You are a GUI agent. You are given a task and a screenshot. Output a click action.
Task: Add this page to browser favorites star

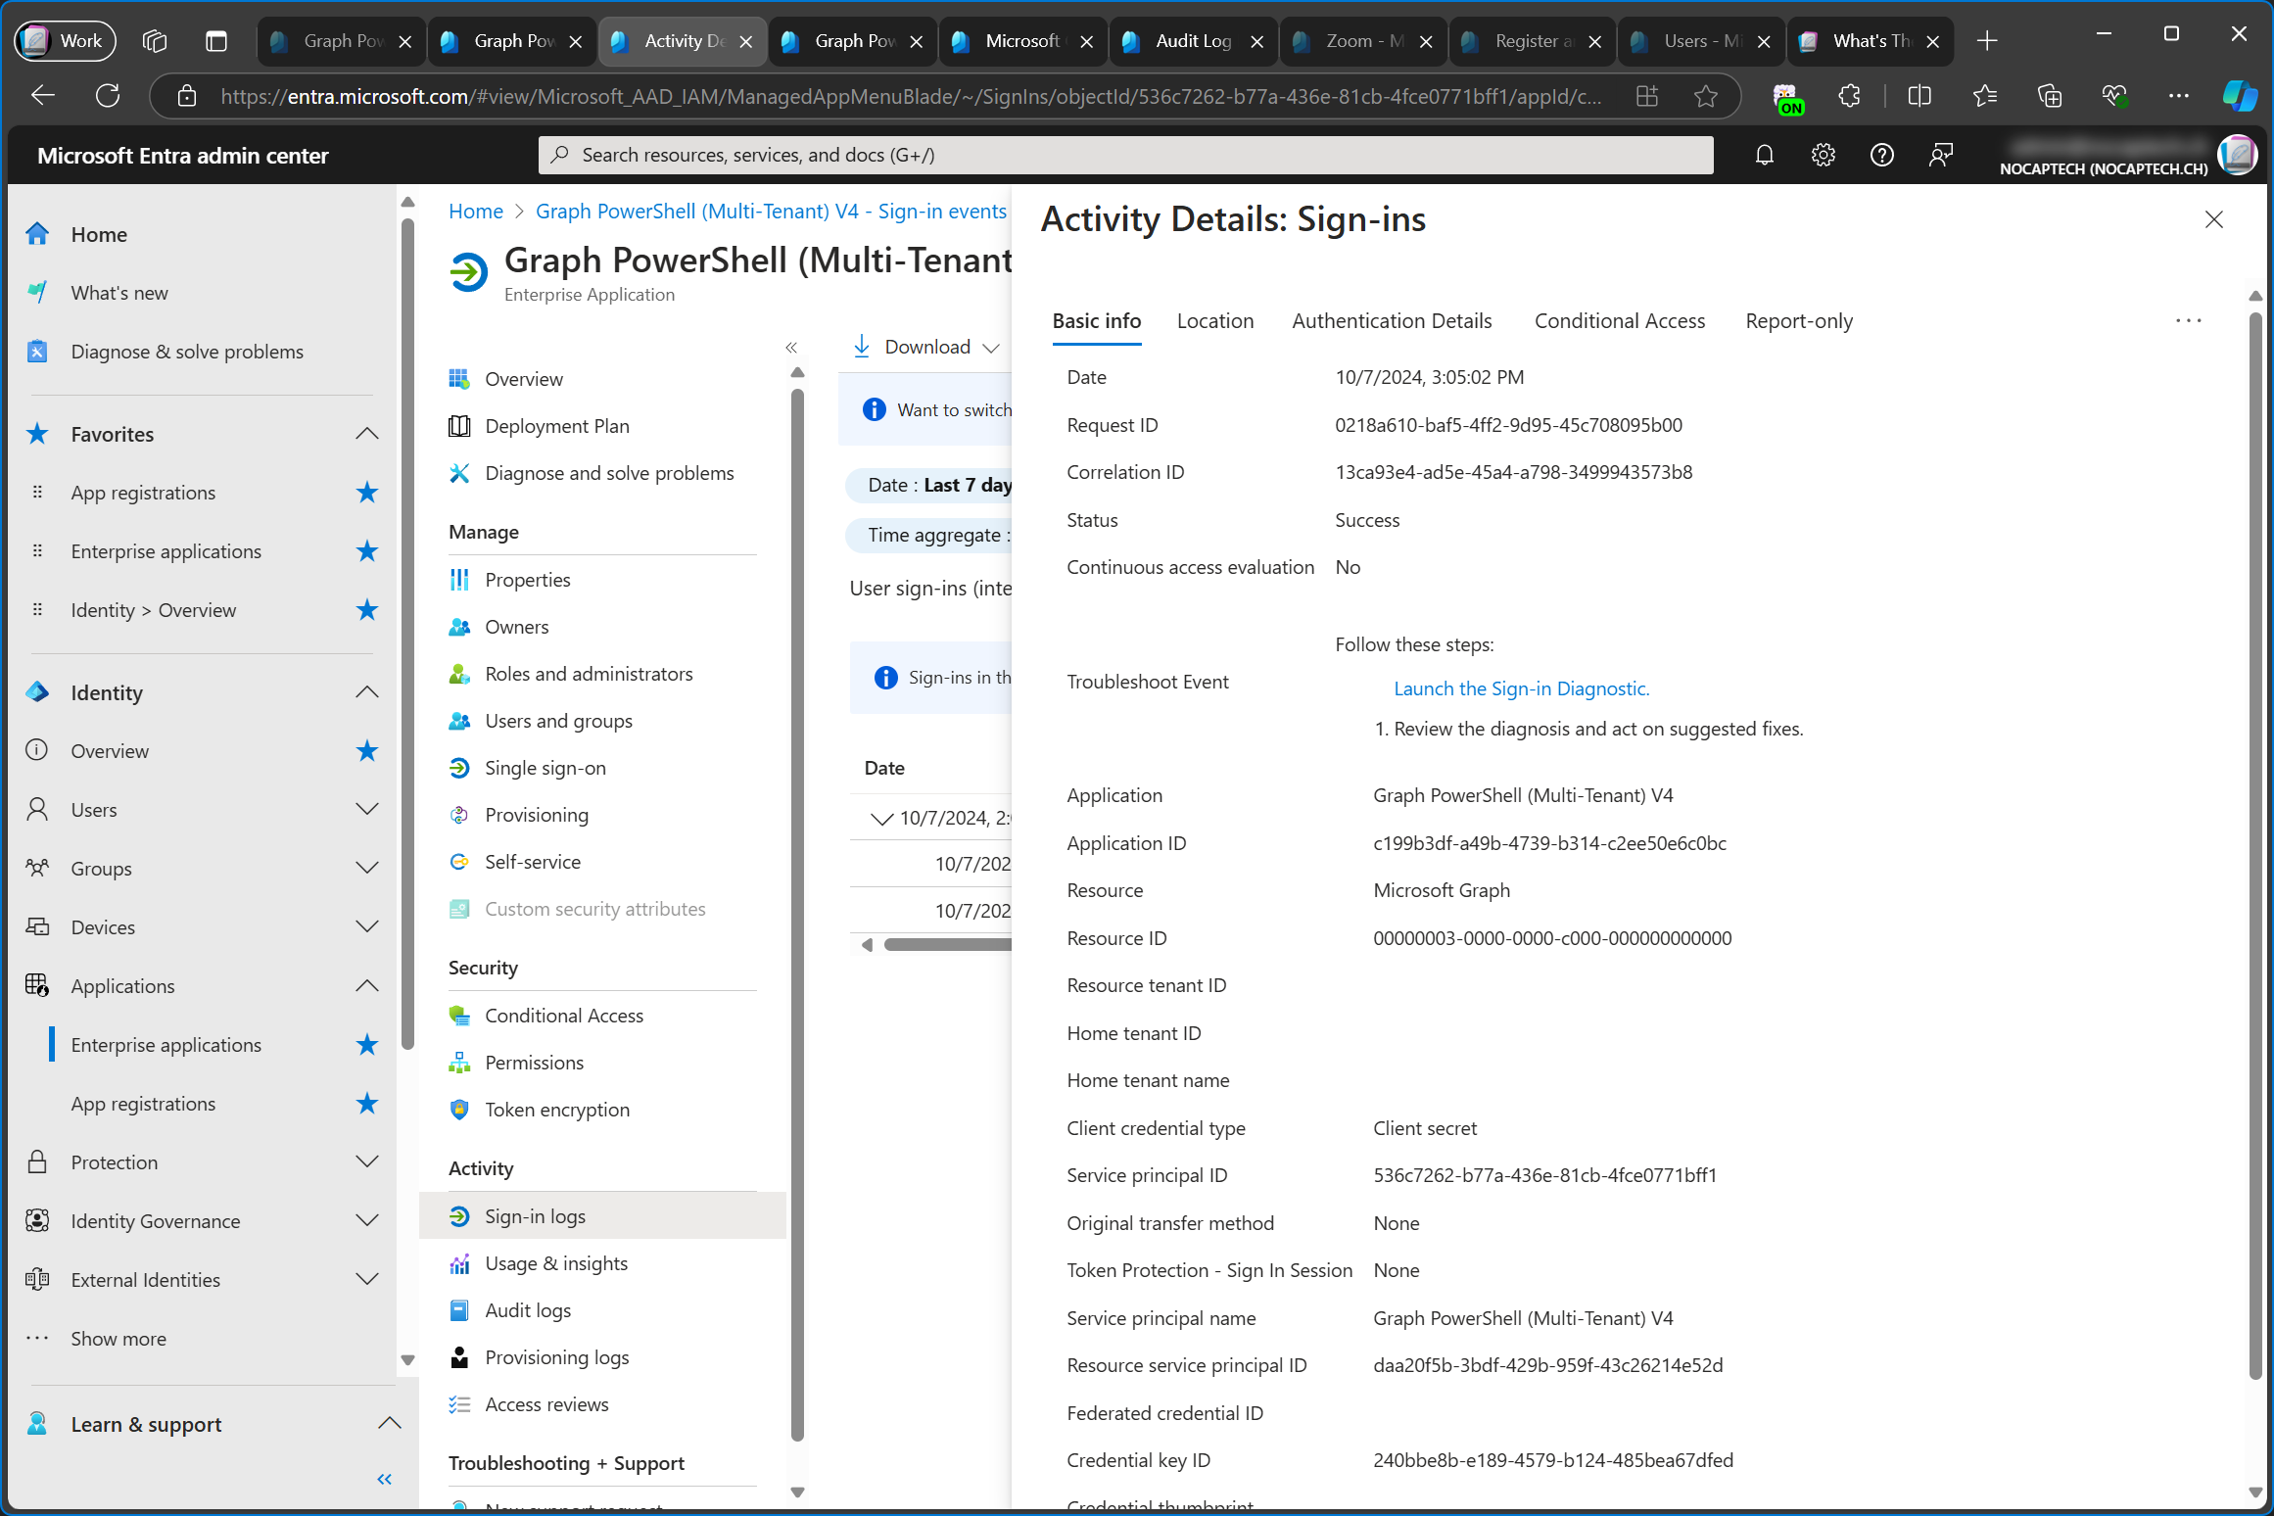tap(1705, 96)
